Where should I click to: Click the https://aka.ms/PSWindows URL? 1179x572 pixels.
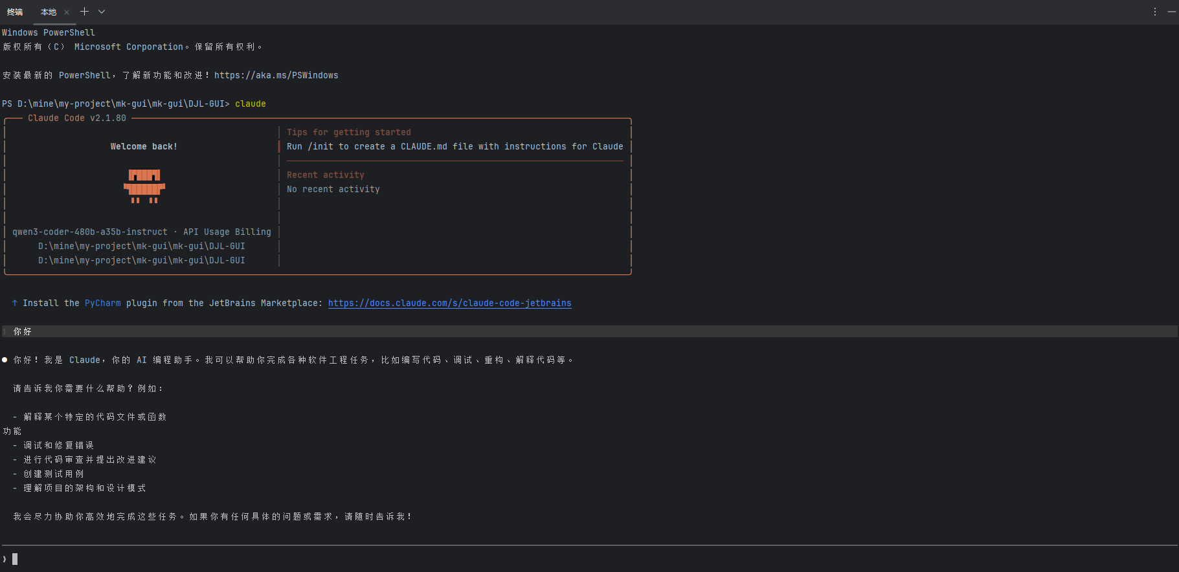pos(276,75)
